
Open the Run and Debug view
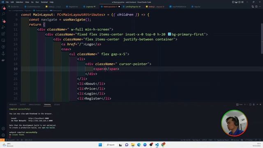(3, 28)
